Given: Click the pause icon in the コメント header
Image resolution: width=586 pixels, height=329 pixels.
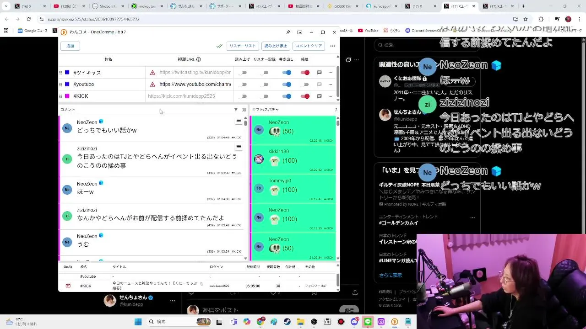Looking at the screenshot, I should [x=244, y=110].
